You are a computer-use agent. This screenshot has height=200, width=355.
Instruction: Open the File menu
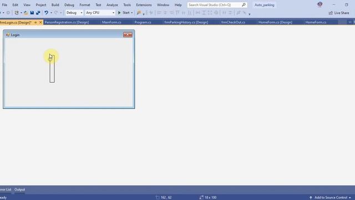[x=4, y=5]
